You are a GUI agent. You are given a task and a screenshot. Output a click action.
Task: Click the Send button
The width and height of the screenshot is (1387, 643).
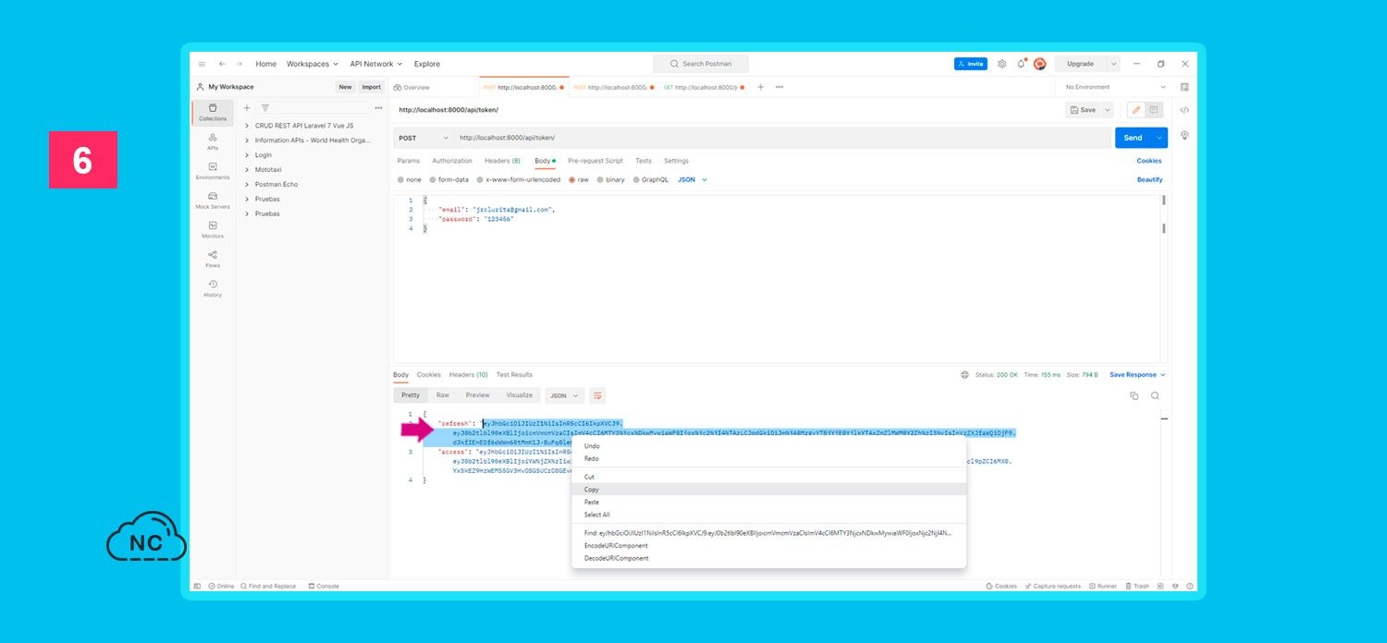click(1133, 138)
